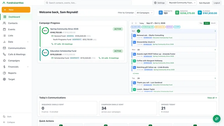Toggle Dark mode
Screen dimensions: 224x126
point(8,116)
